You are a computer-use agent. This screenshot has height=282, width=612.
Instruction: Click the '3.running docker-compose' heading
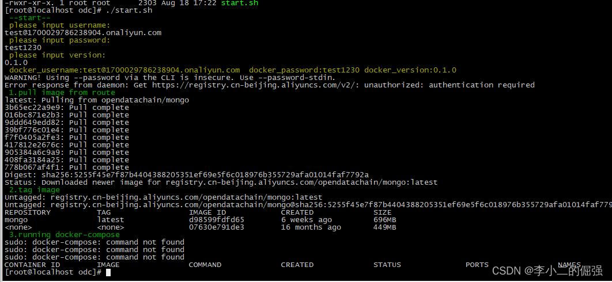(x=65, y=235)
